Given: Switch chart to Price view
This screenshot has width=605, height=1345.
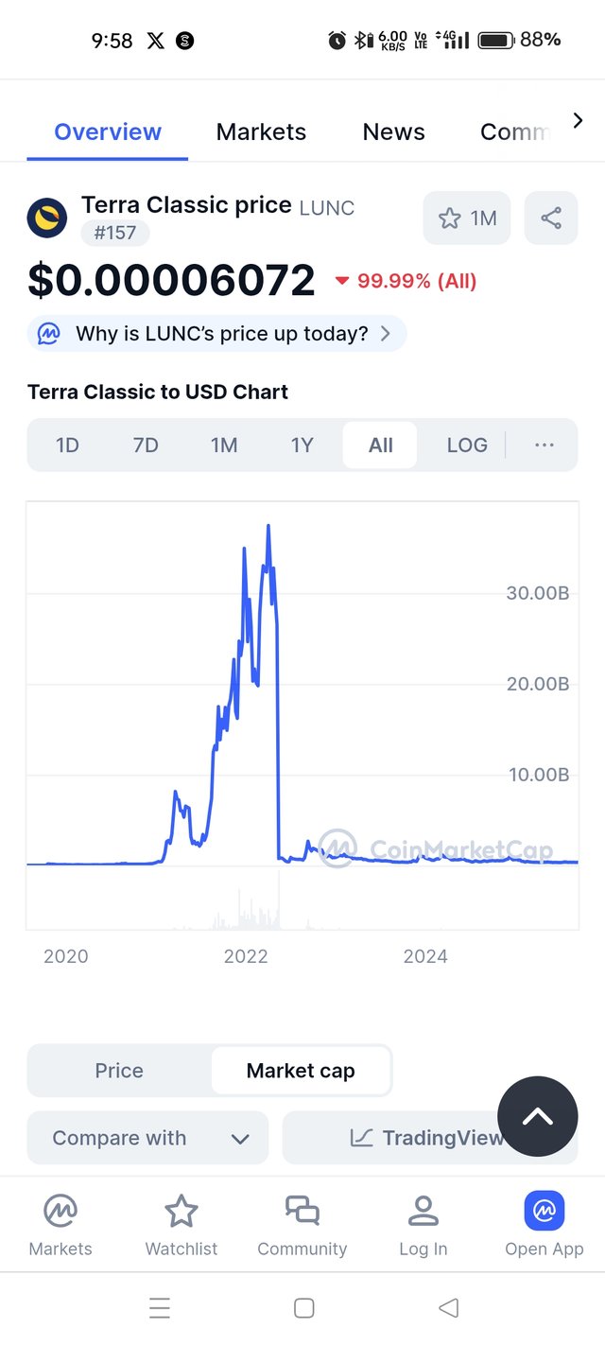Looking at the screenshot, I should point(119,1071).
